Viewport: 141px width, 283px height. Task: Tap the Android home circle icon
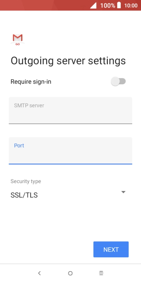pyautogui.click(x=70, y=273)
